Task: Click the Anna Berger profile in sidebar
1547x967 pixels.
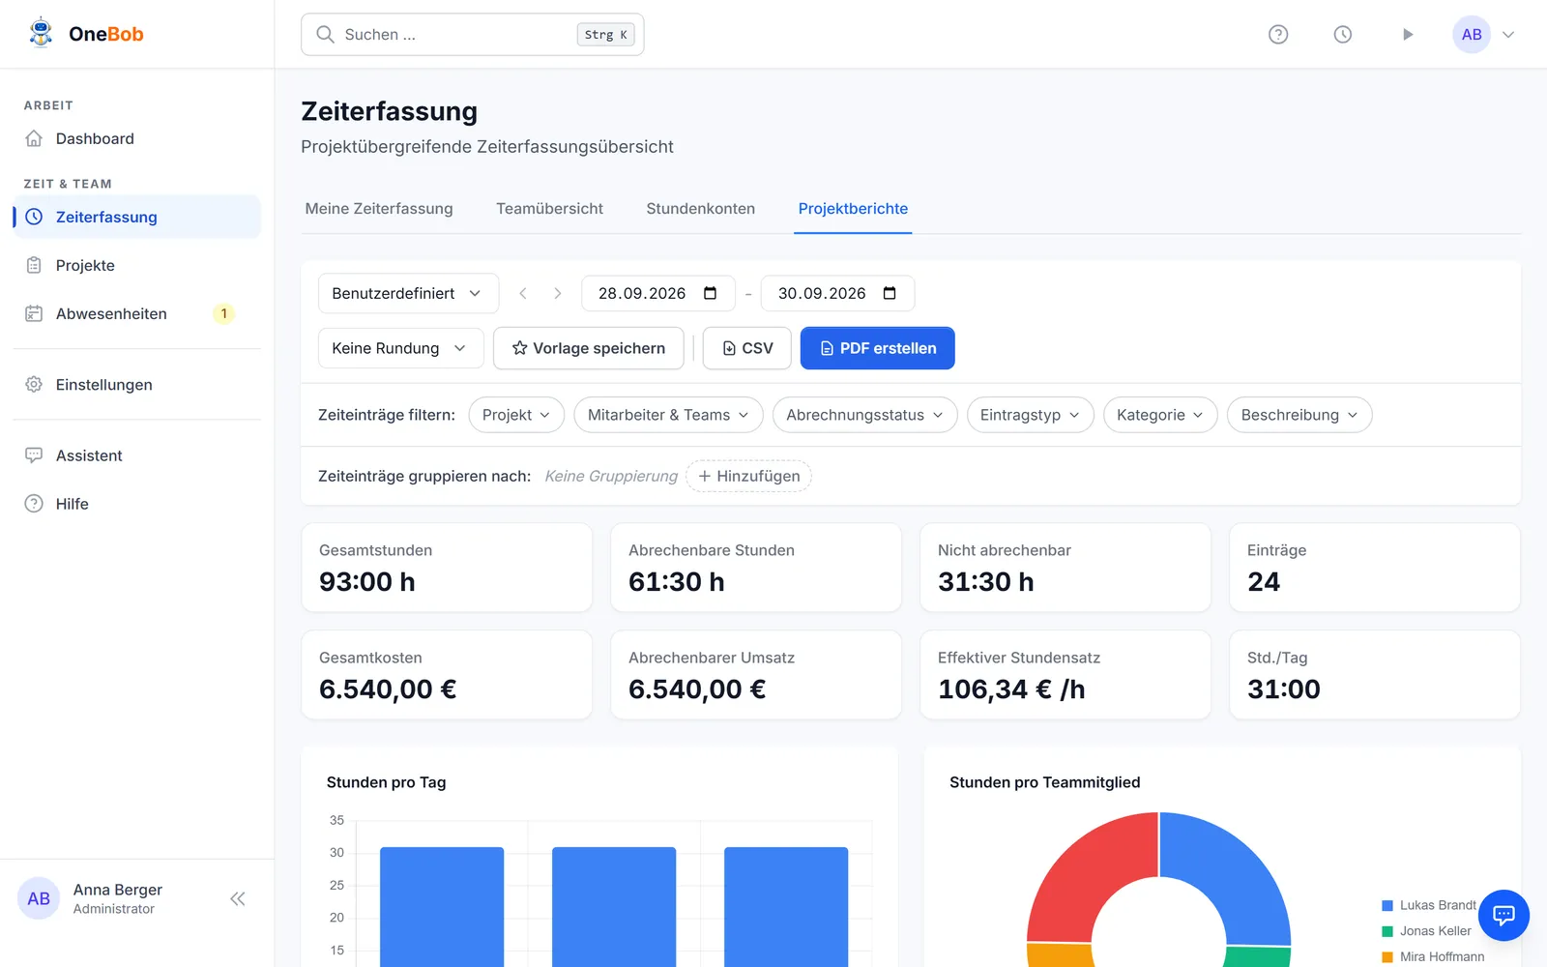Action: [91, 898]
